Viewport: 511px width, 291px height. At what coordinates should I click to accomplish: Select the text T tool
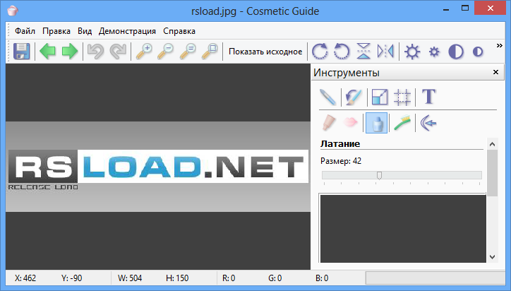[x=428, y=97]
